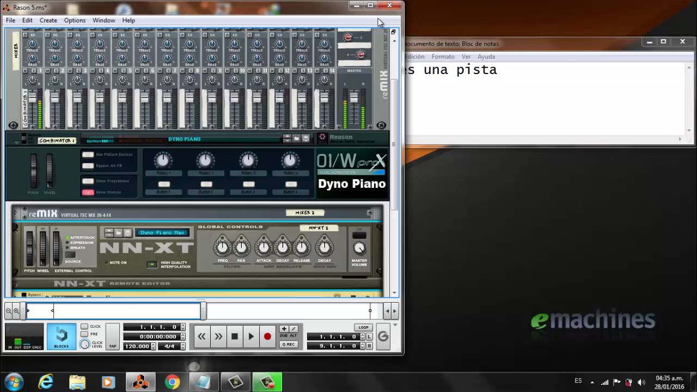Click the Dub plus button
The image size is (697, 392).
(x=284, y=329)
